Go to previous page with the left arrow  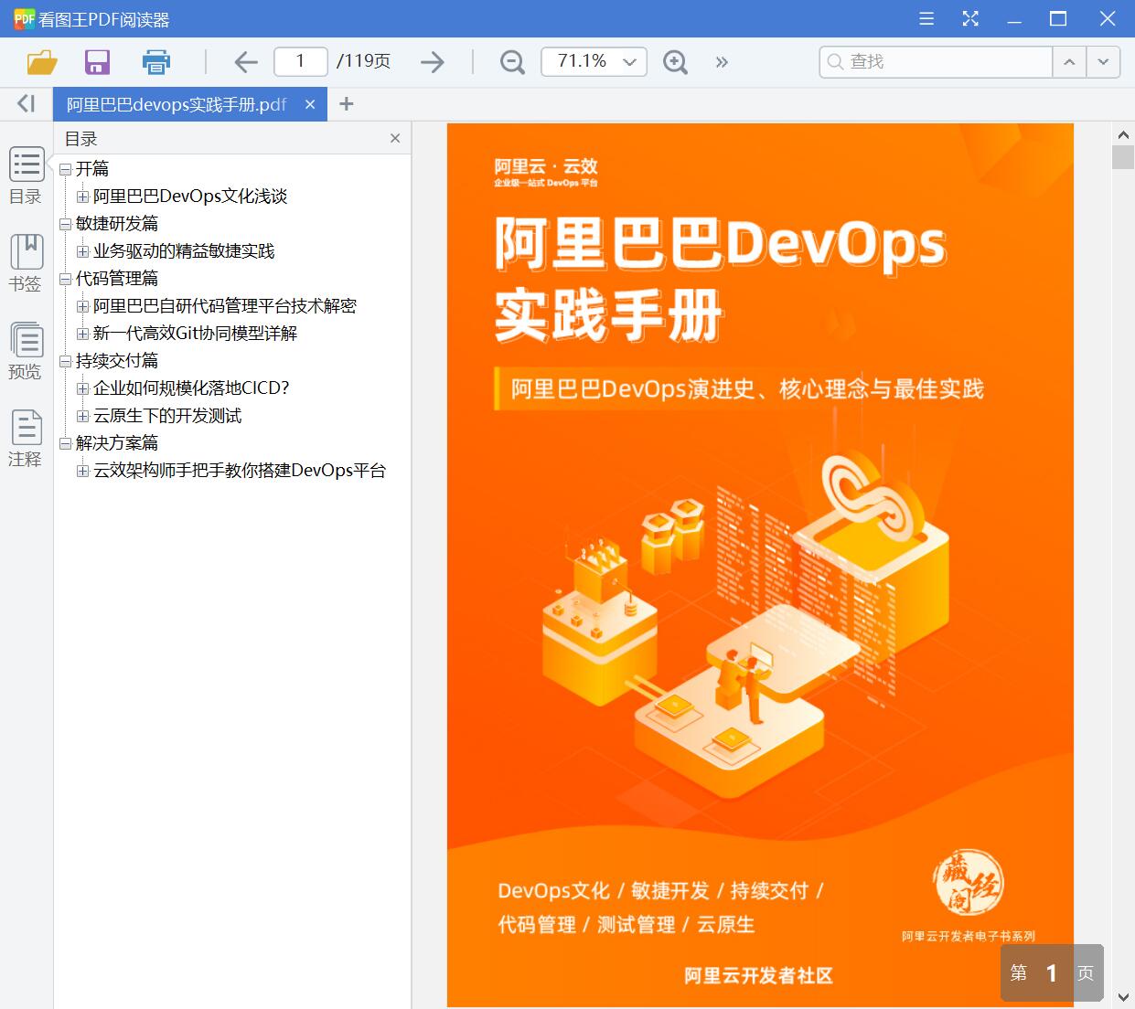coord(246,61)
